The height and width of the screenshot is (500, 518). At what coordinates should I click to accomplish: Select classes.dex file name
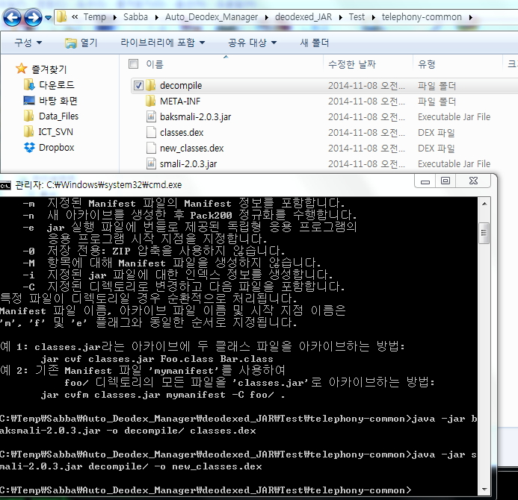[182, 133]
